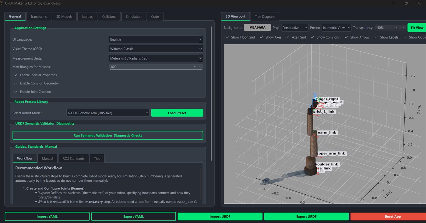Restore the window size
Viewport: 426px width, 223px height.
coord(406,3)
